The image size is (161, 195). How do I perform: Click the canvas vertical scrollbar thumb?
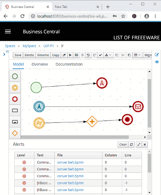point(149,103)
